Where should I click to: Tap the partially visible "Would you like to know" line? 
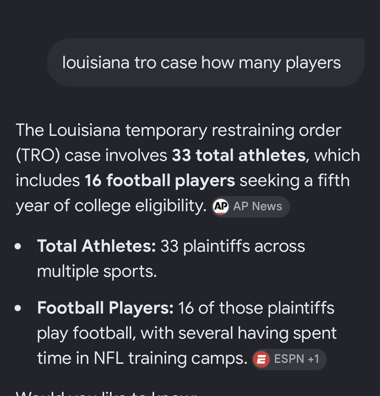pos(106,393)
